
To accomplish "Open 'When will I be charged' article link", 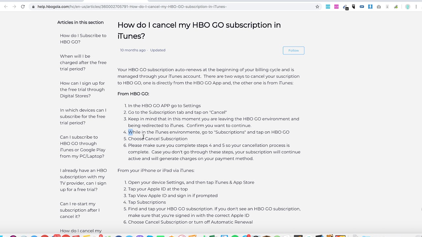I will click(83, 63).
